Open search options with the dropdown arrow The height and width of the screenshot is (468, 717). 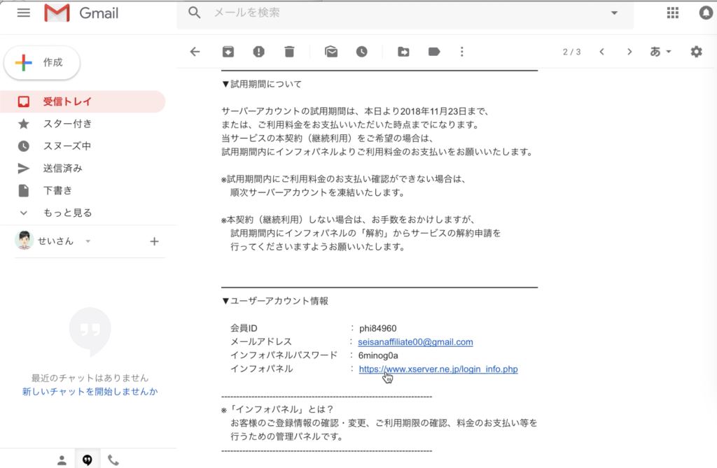[614, 13]
